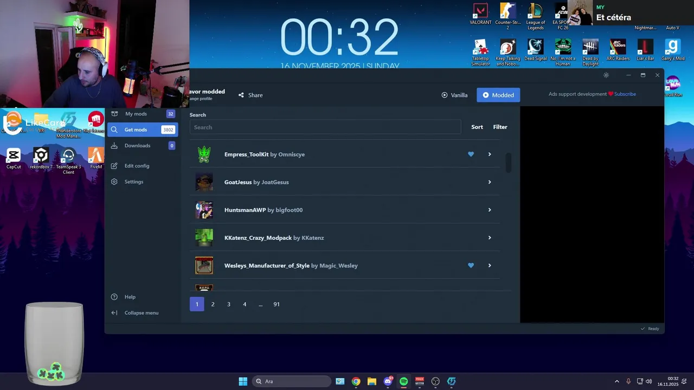
Task: Go to page 2 of mods
Action: (x=213, y=304)
